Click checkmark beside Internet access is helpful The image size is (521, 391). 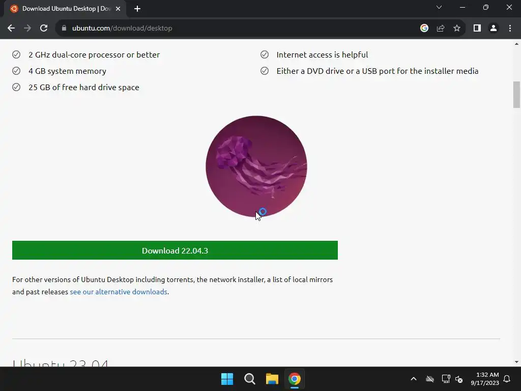tap(265, 54)
